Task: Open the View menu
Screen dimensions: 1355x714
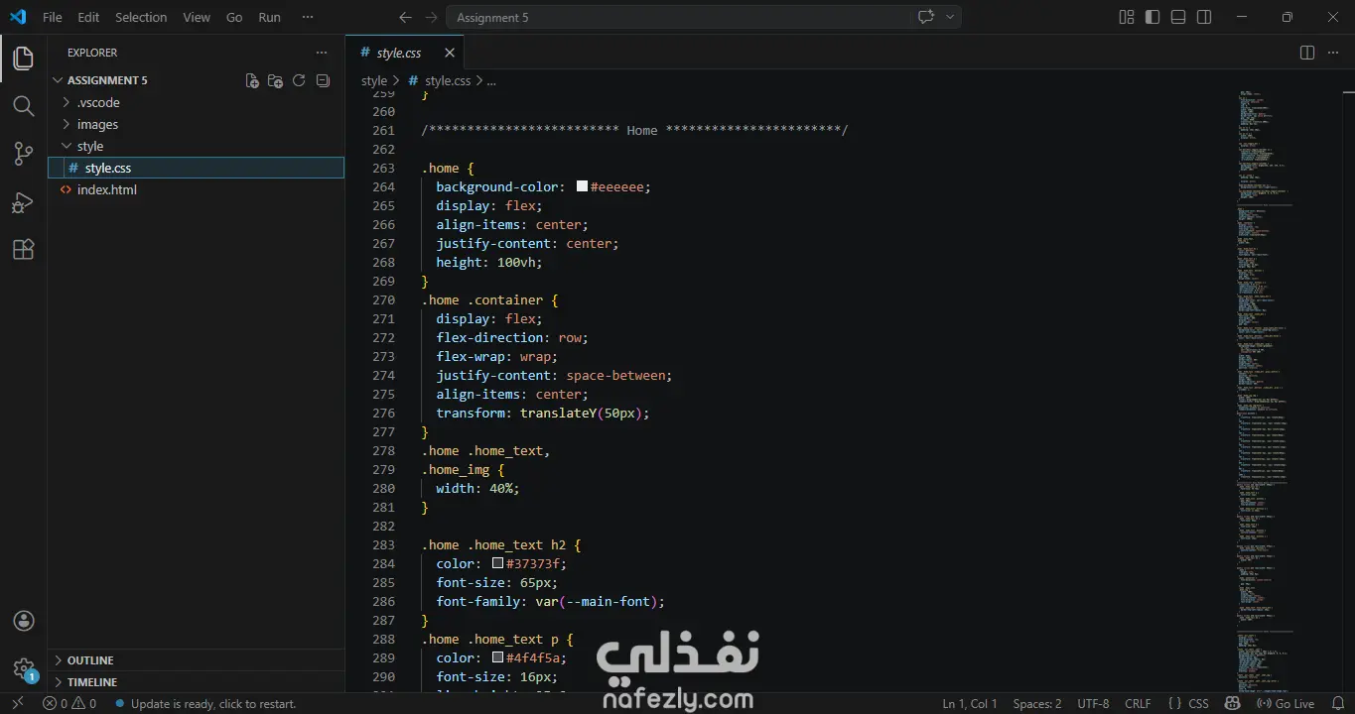Action: point(197,17)
